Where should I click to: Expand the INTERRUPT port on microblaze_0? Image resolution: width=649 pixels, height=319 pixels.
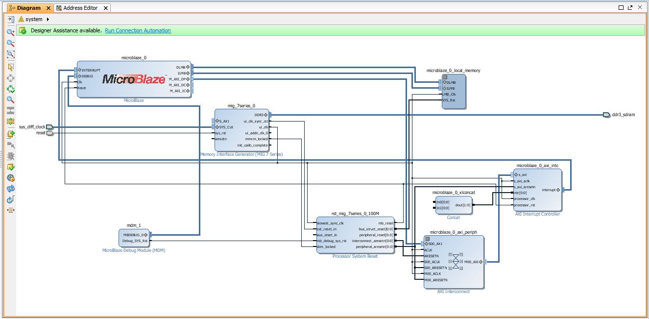click(x=79, y=70)
